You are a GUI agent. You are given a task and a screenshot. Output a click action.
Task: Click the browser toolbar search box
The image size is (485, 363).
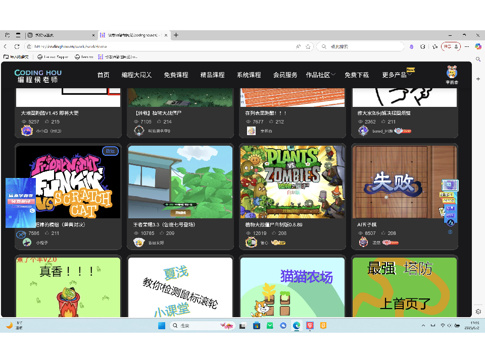[x=360, y=46]
